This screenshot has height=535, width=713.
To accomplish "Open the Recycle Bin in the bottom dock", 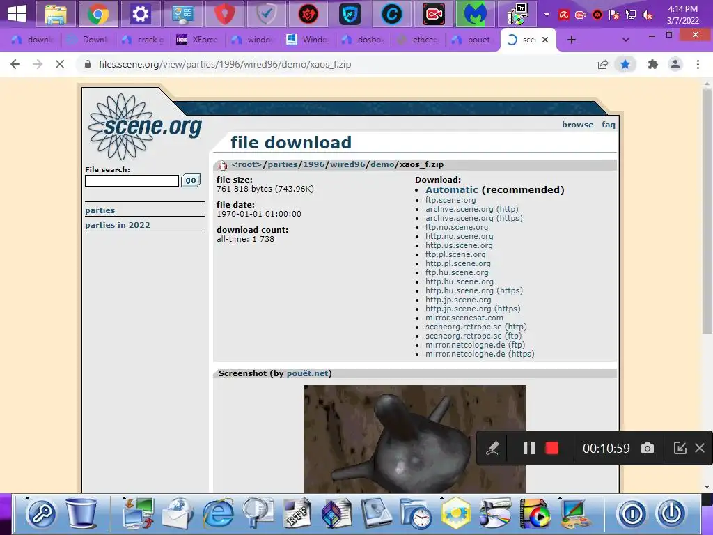I will click(x=82, y=512).
